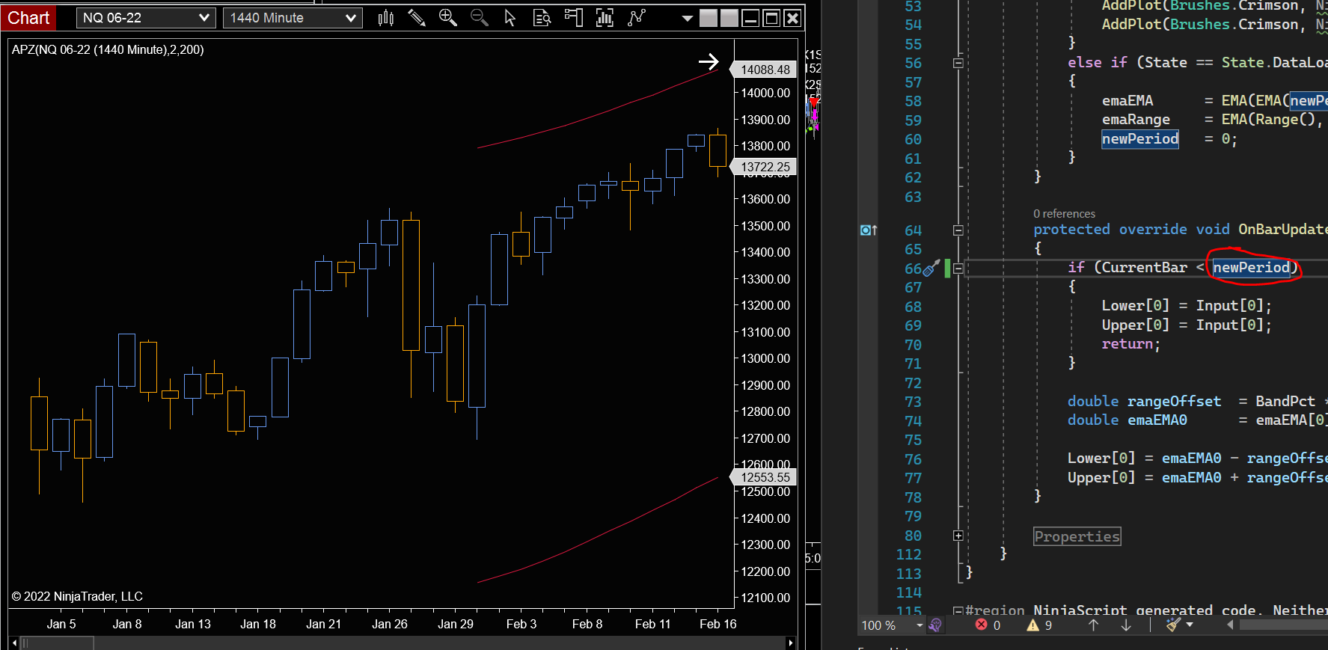Click the APZ indicator label on the chart
1328x650 pixels.
[x=108, y=50]
